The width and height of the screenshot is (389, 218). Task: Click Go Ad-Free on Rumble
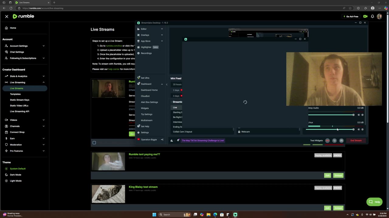pyautogui.click(x=351, y=16)
